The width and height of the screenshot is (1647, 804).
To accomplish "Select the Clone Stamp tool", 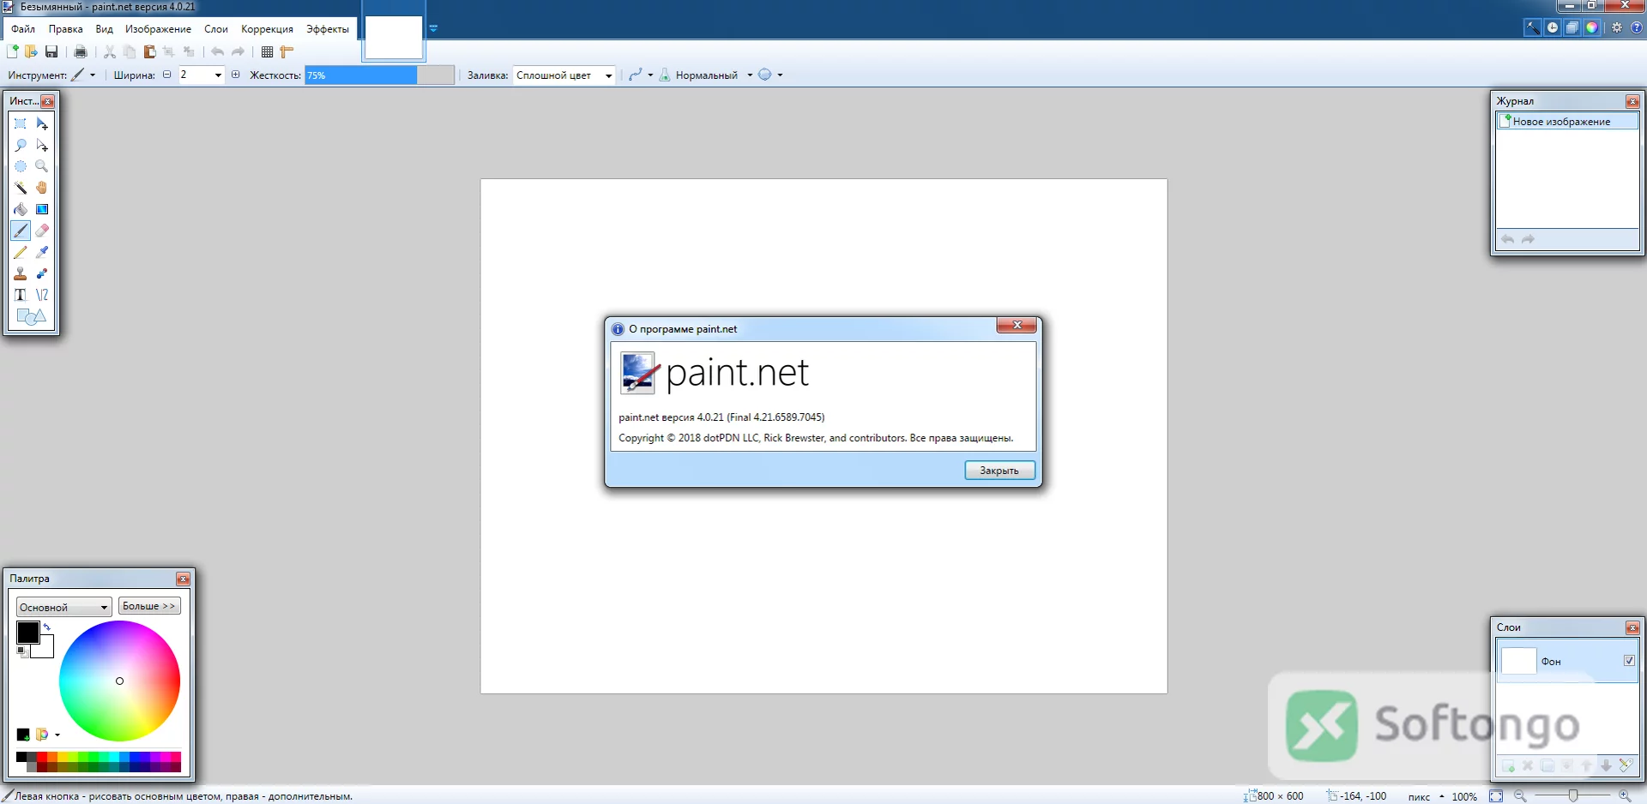I will pos(21,274).
